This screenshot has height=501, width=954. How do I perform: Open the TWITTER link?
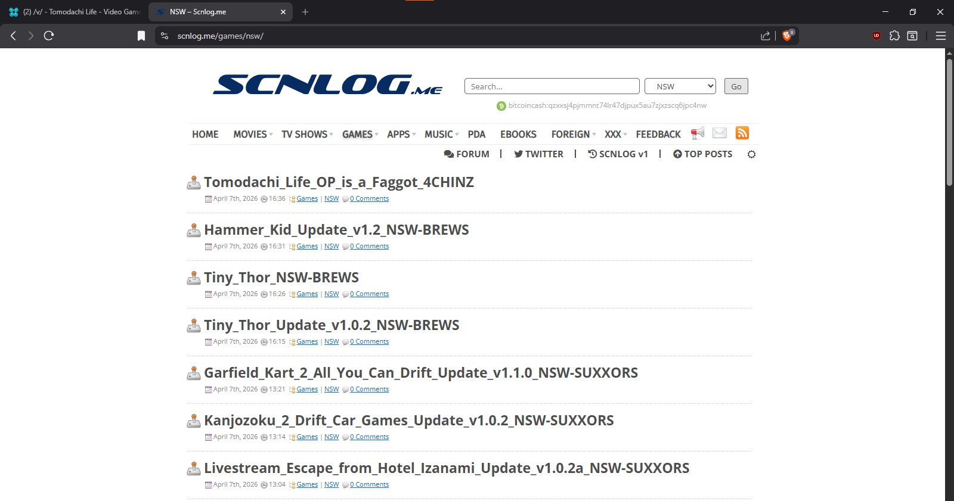point(538,154)
